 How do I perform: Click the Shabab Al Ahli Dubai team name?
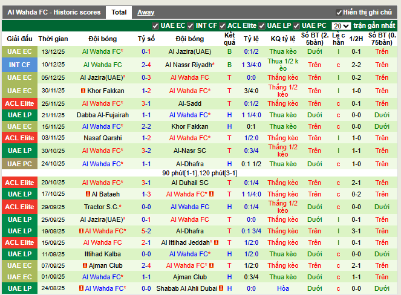click(187, 288)
